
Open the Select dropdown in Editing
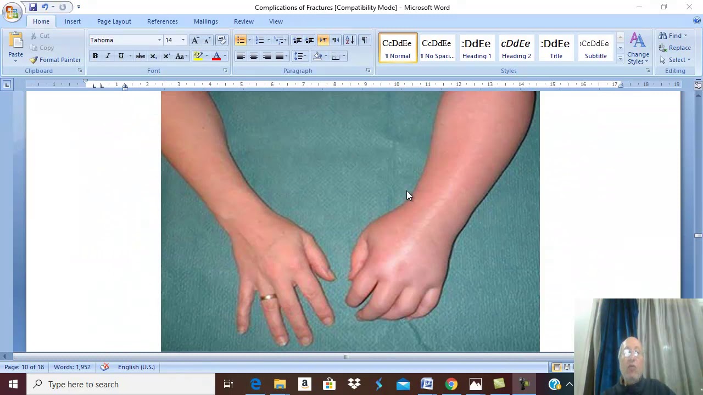(x=675, y=60)
